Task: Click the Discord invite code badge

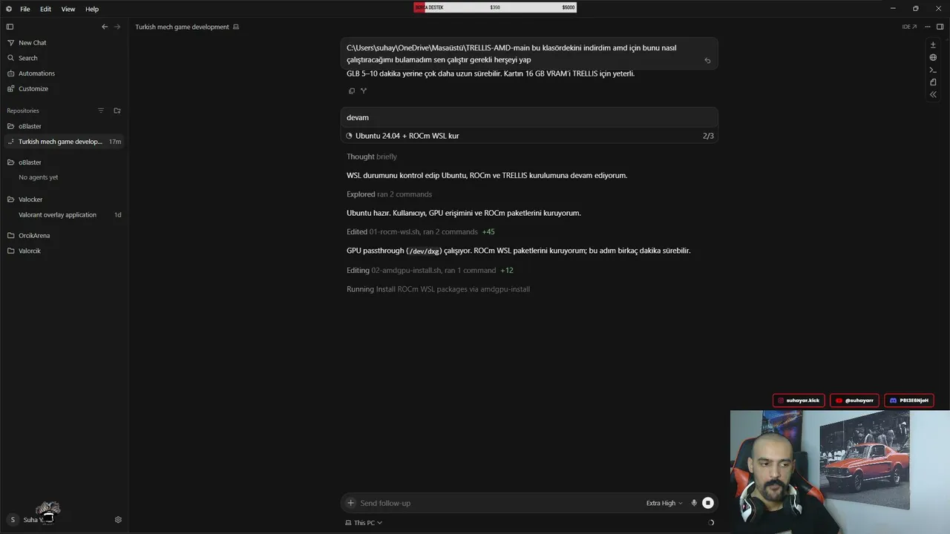Action: click(909, 400)
